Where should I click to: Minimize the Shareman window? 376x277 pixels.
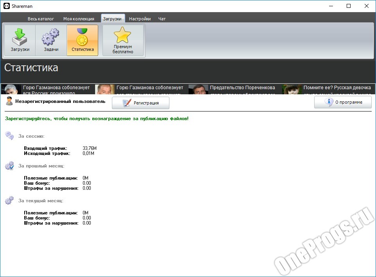(x=331, y=6)
